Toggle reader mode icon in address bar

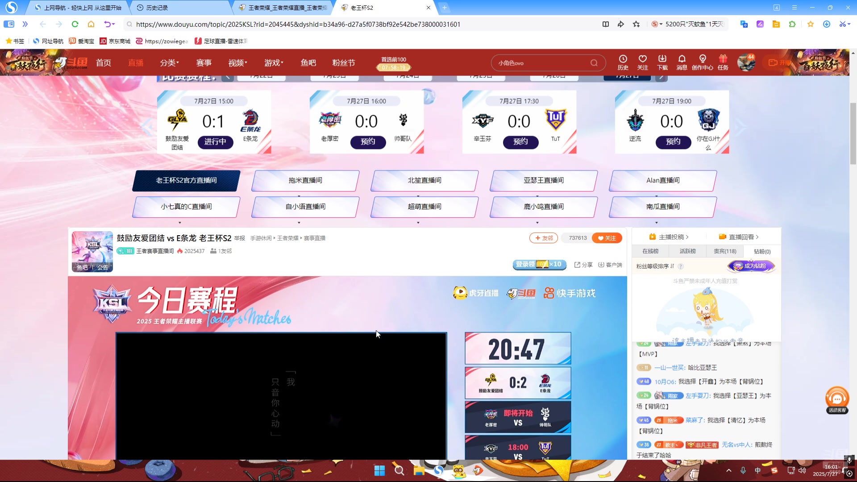(x=606, y=24)
